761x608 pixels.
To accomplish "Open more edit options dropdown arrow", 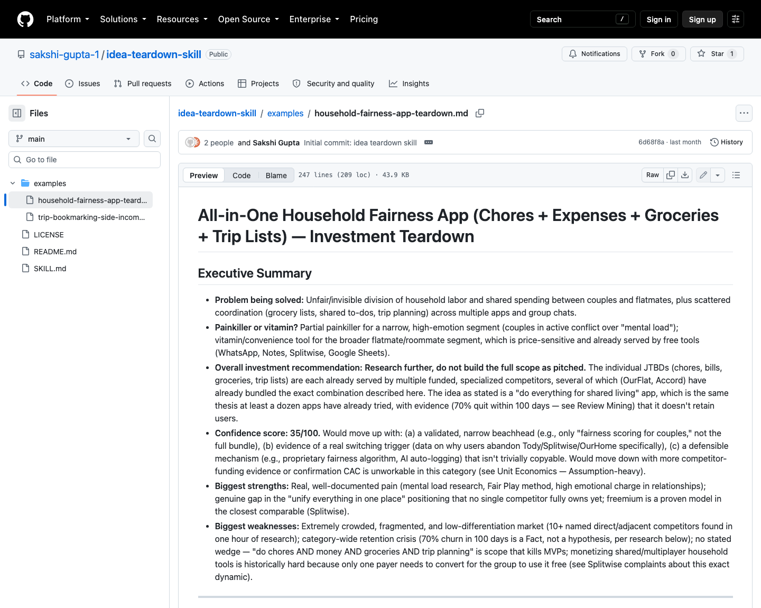I will 718,175.
